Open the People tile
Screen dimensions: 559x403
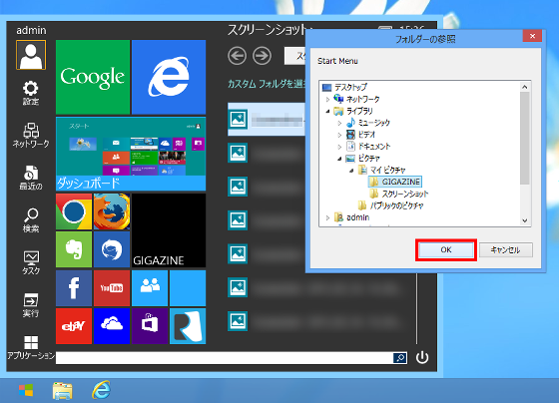click(150, 288)
